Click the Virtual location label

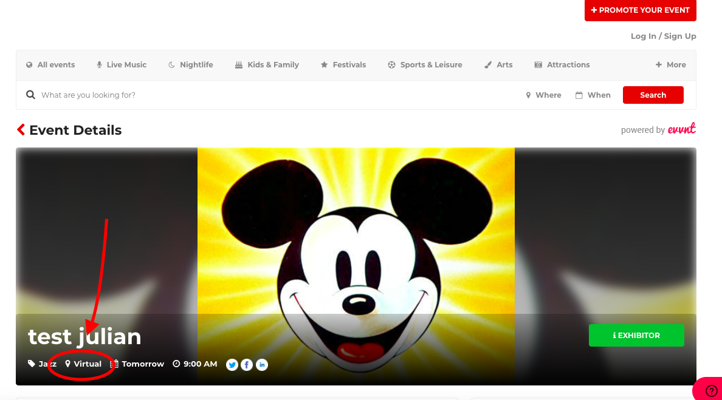pos(88,364)
